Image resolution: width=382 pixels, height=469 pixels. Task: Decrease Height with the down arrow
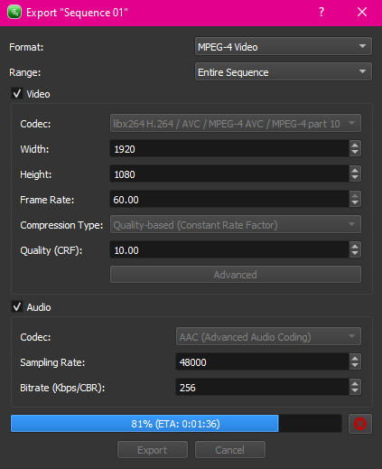coord(355,178)
